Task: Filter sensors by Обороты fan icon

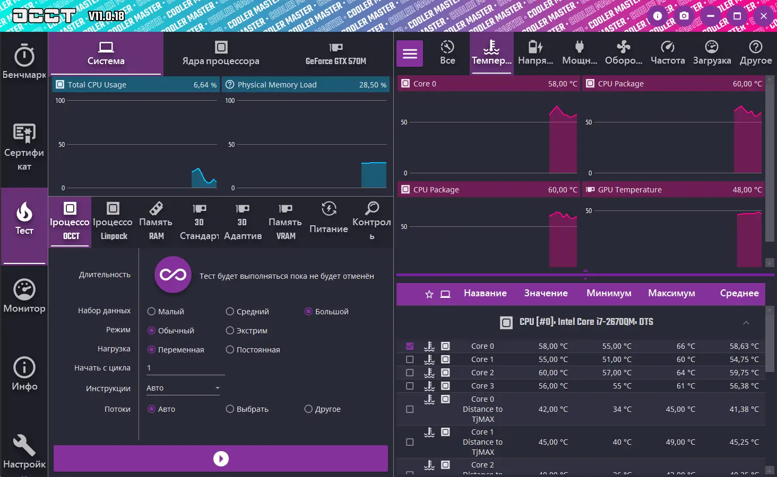Action: point(624,53)
